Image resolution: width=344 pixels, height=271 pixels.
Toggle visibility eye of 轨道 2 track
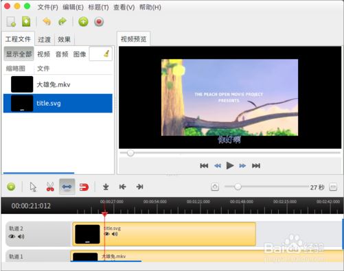[x=12, y=237]
